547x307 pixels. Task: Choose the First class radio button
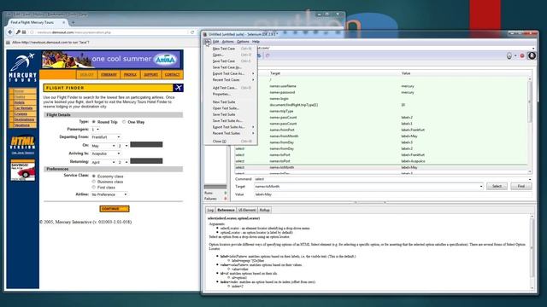coord(94,188)
